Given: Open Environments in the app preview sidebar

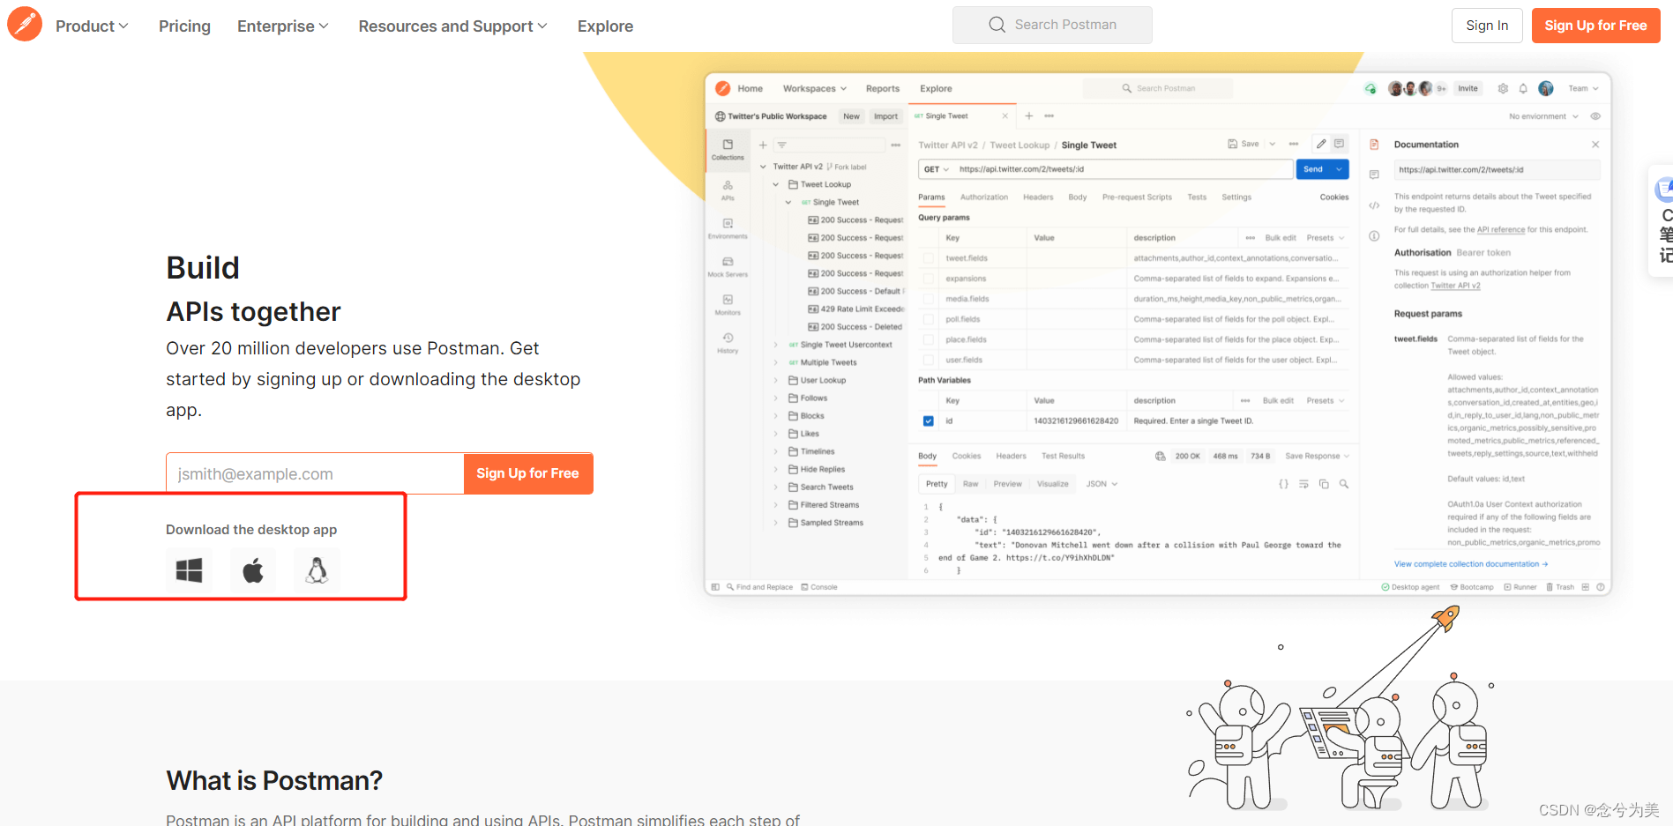Looking at the screenshot, I should tap(728, 228).
